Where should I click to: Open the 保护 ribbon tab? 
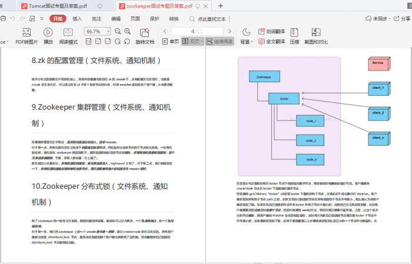(154, 19)
